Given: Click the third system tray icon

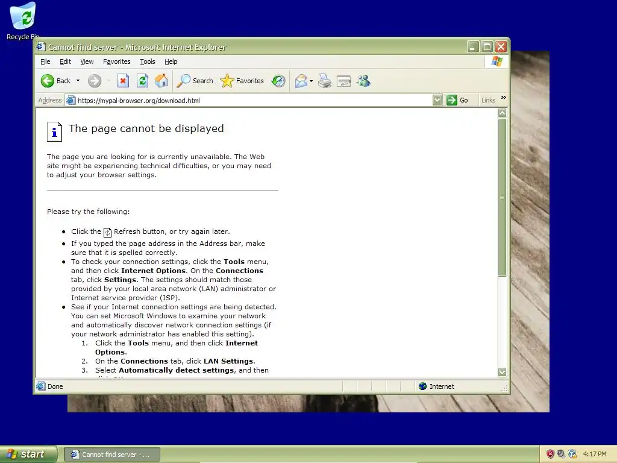Looking at the screenshot, I should click(x=572, y=454).
